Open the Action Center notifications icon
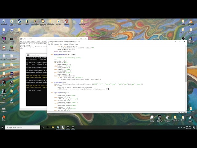197x148 pixels. [194, 127]
